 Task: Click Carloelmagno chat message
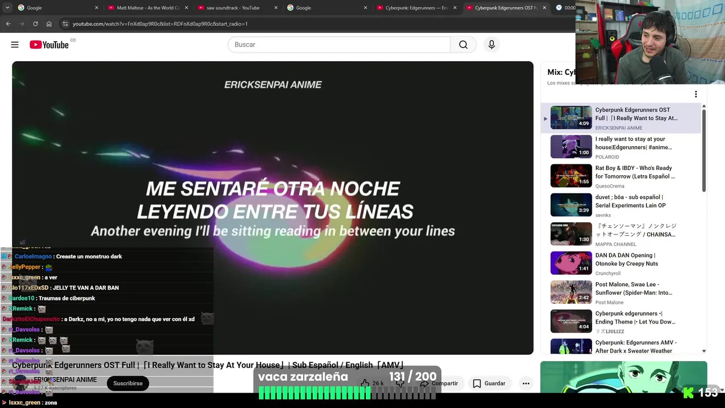[68, 257]
